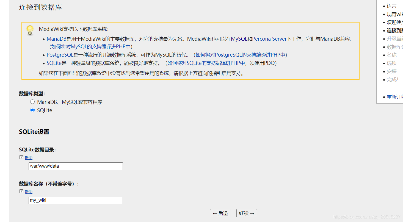This screenshot has height=222, width=403.
Task: Open the PostgreSQL link at bullet start
Action: (x=60, y=55)
